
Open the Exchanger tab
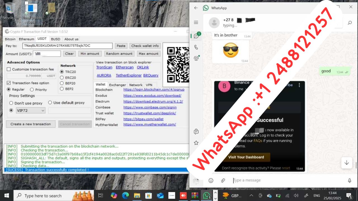click(x=117, y=85)
